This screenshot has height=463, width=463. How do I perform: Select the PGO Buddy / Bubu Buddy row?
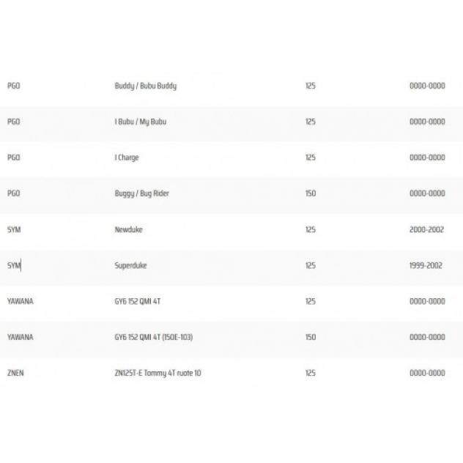point(231,86)
